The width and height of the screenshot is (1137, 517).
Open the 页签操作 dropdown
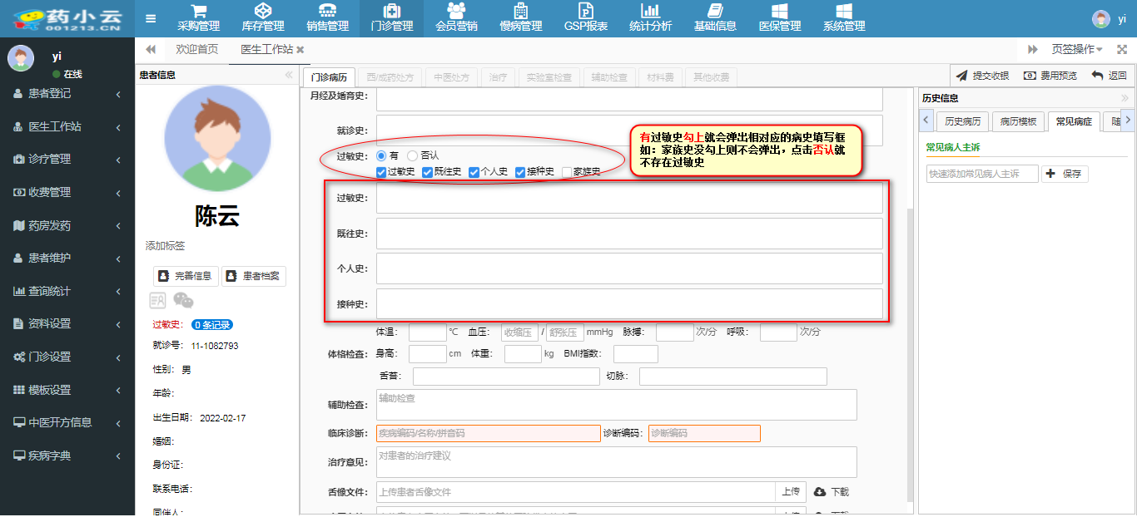pos(1077,50)
